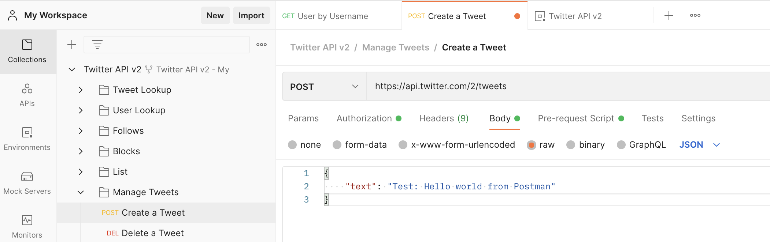Select the form-data body type
Screen dimensions: 770x242
[337, 145]
